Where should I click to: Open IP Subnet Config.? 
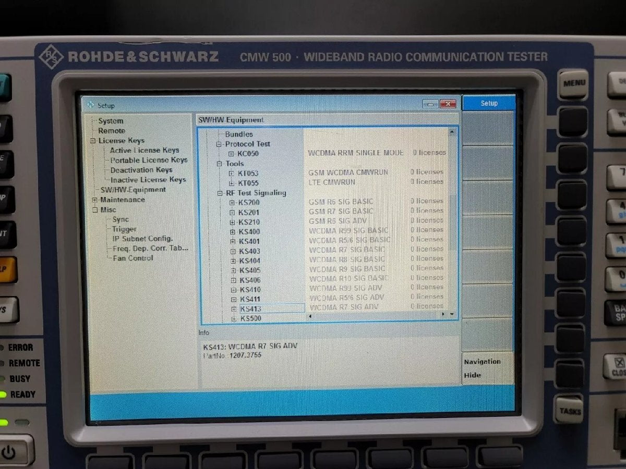[x=142, y=239]
